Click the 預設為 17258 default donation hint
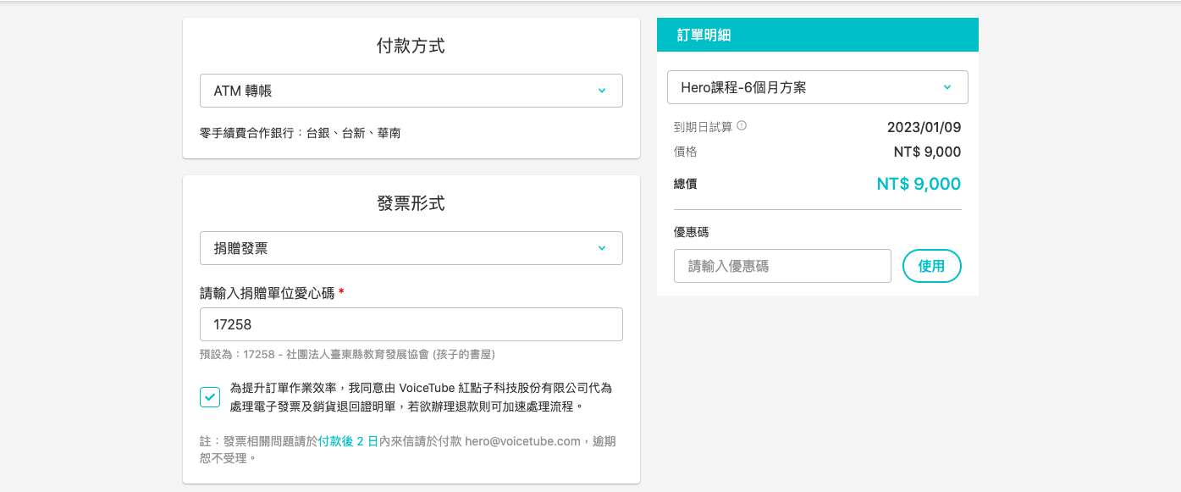 tap(347, 355)
